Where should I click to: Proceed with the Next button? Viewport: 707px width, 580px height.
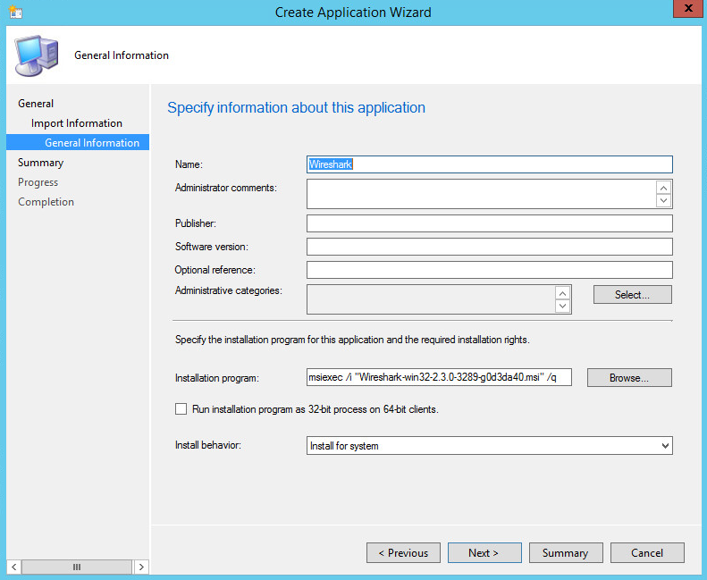484,553
